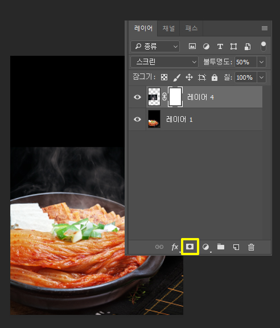Click the link layers chain button
This screenshot has height=328, width=280.
(159, 247)
